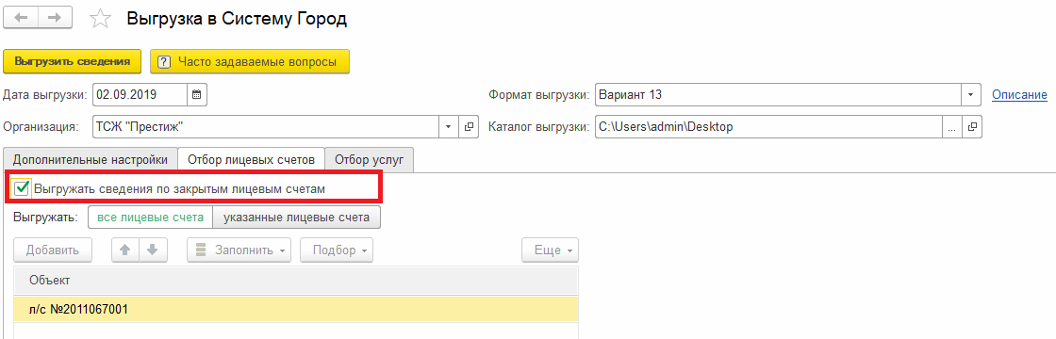The image size is (1056, 339).
Task: Switch to Отбор услуг tab
Action: tap(369, 160)
